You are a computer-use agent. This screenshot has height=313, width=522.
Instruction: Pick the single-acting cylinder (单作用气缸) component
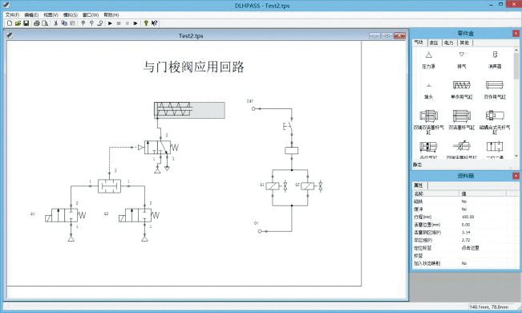tap(461, 90)
